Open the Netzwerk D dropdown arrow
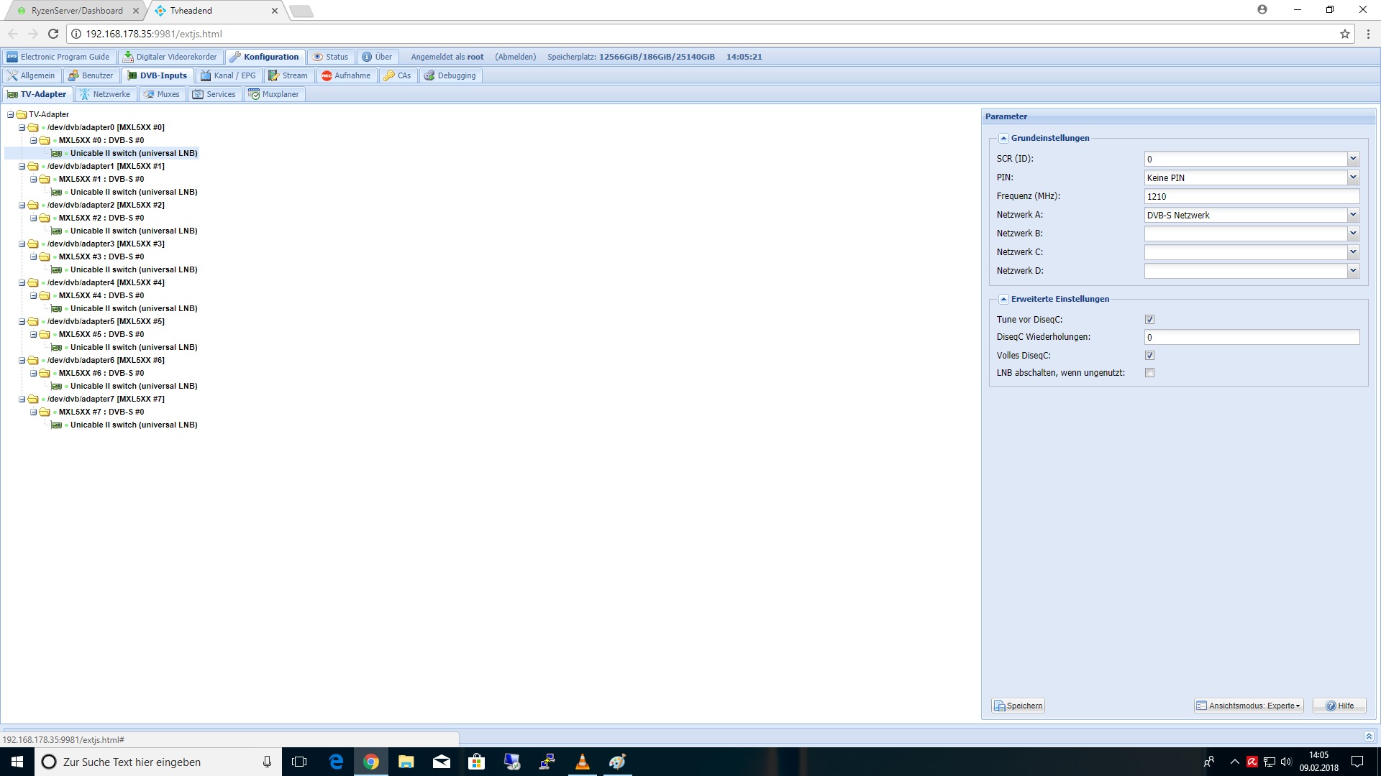The width and height of the screenshot is (1381, 776). click(x=1353, y=271)
